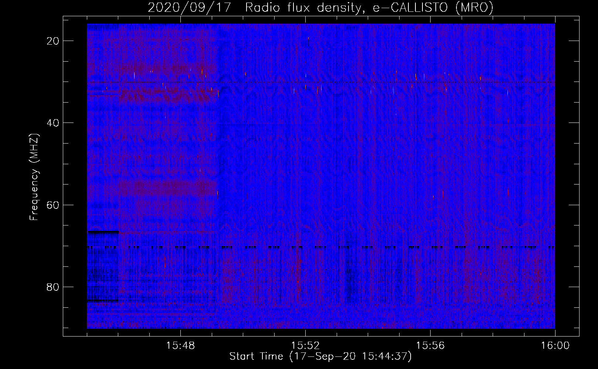Click the plot title "2020/09/17 Radio flux density, e-CALLISTO (MRO)"

[320, 7]
